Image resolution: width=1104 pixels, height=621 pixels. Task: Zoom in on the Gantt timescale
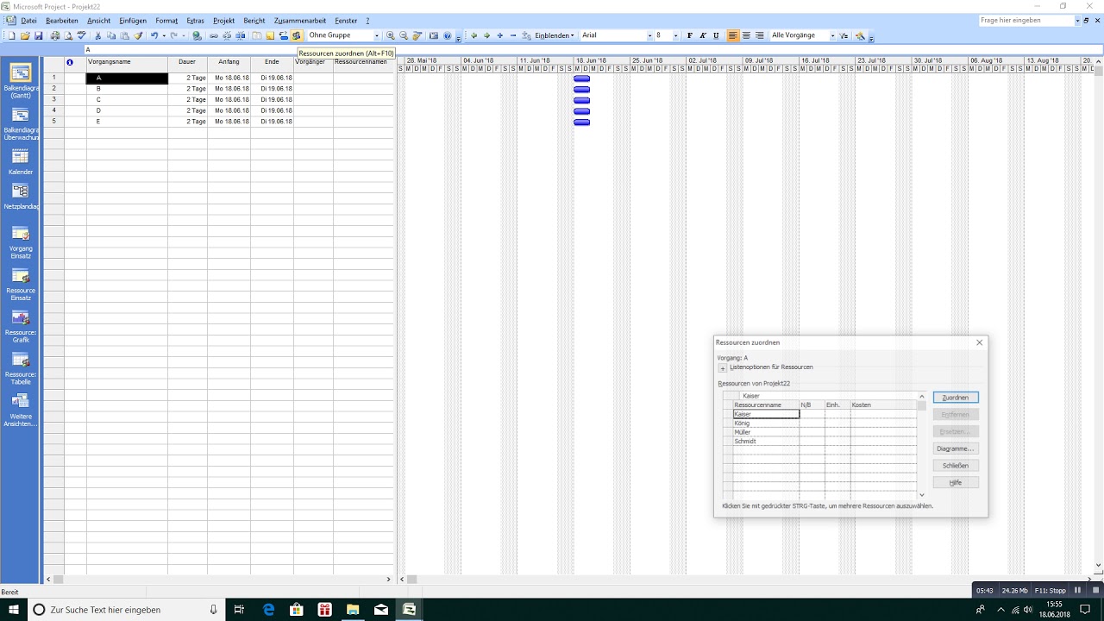pyautogui.click(x=390, y=35)
